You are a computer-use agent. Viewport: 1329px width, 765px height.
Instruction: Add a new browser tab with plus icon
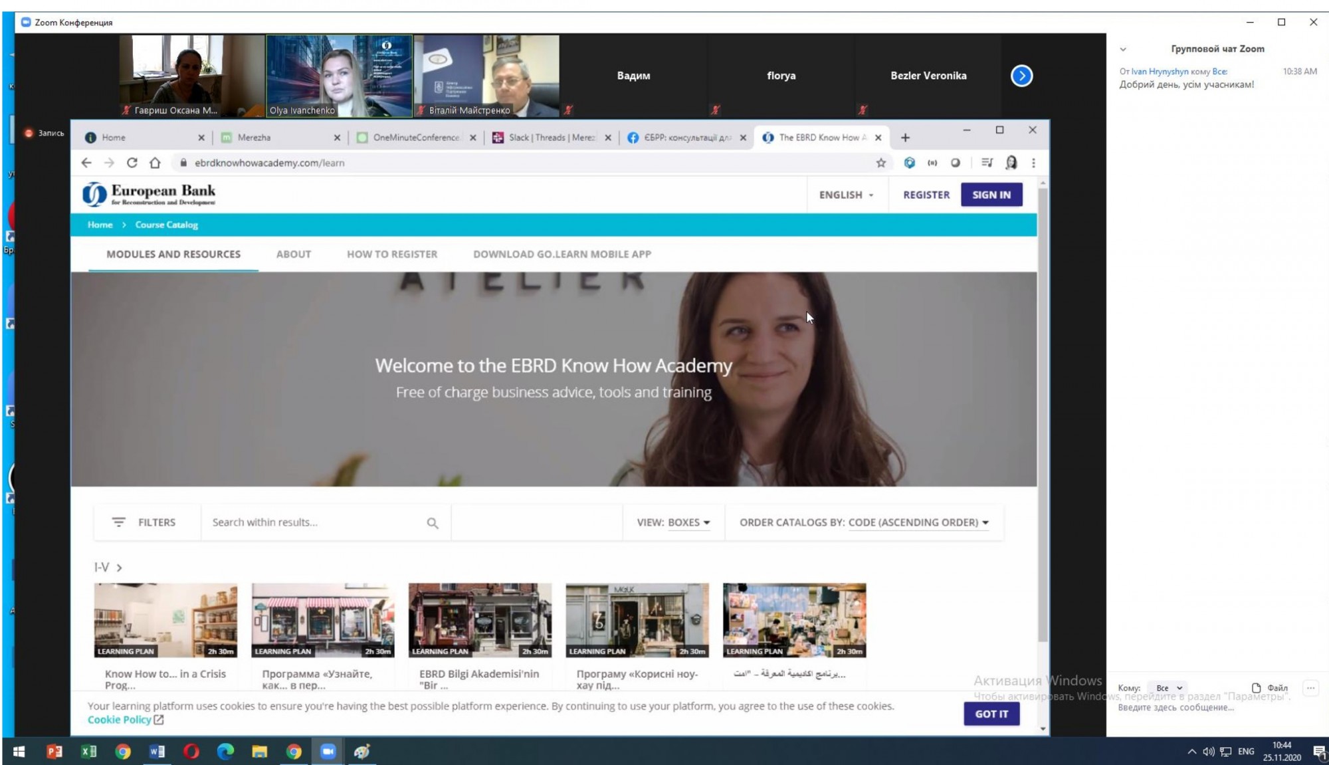point(905,138)
